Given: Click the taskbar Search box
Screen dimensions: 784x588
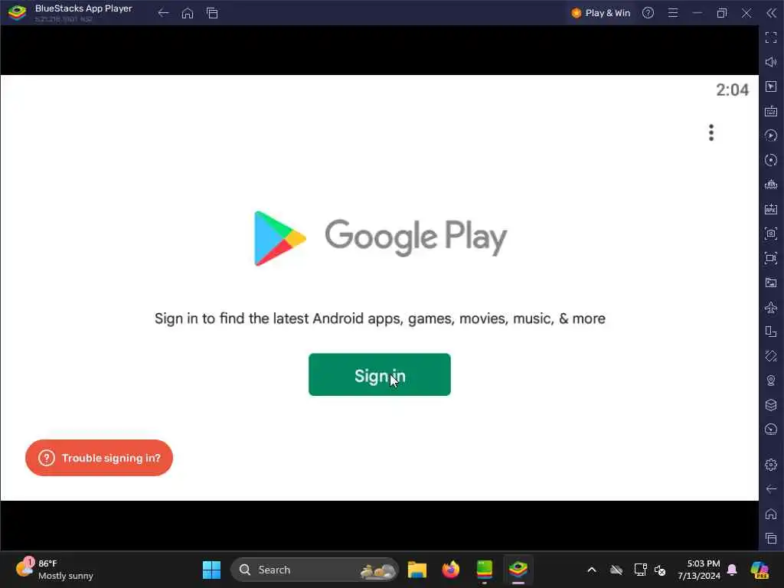Looking at the screenshot, I should click(x=315, y=570).
